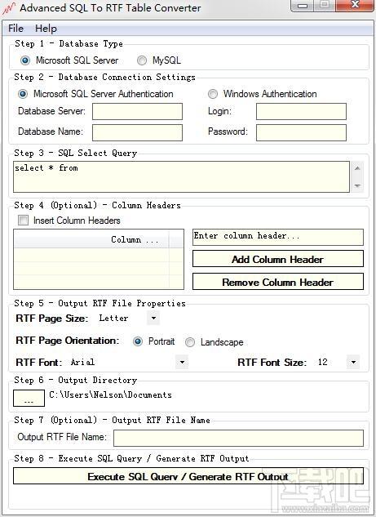
Task: Click the Column list header cell
Action: pyautogui.click(x=91, y=239)
